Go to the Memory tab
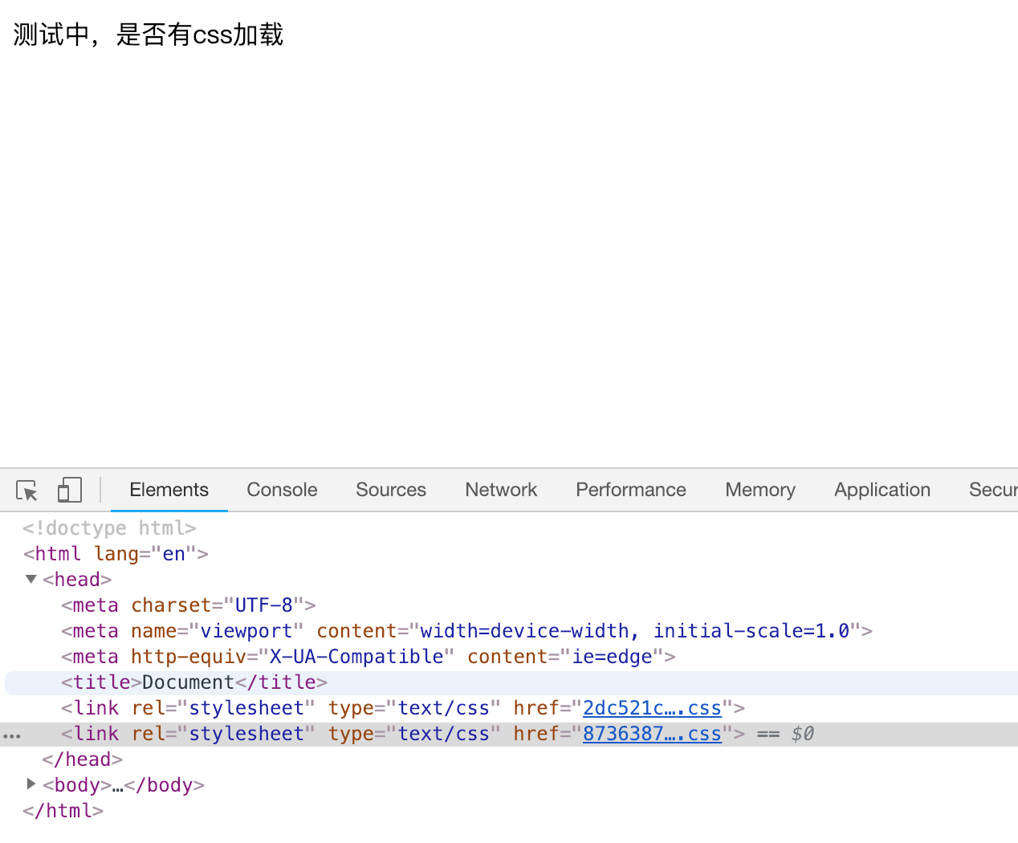 click(760, 490)
